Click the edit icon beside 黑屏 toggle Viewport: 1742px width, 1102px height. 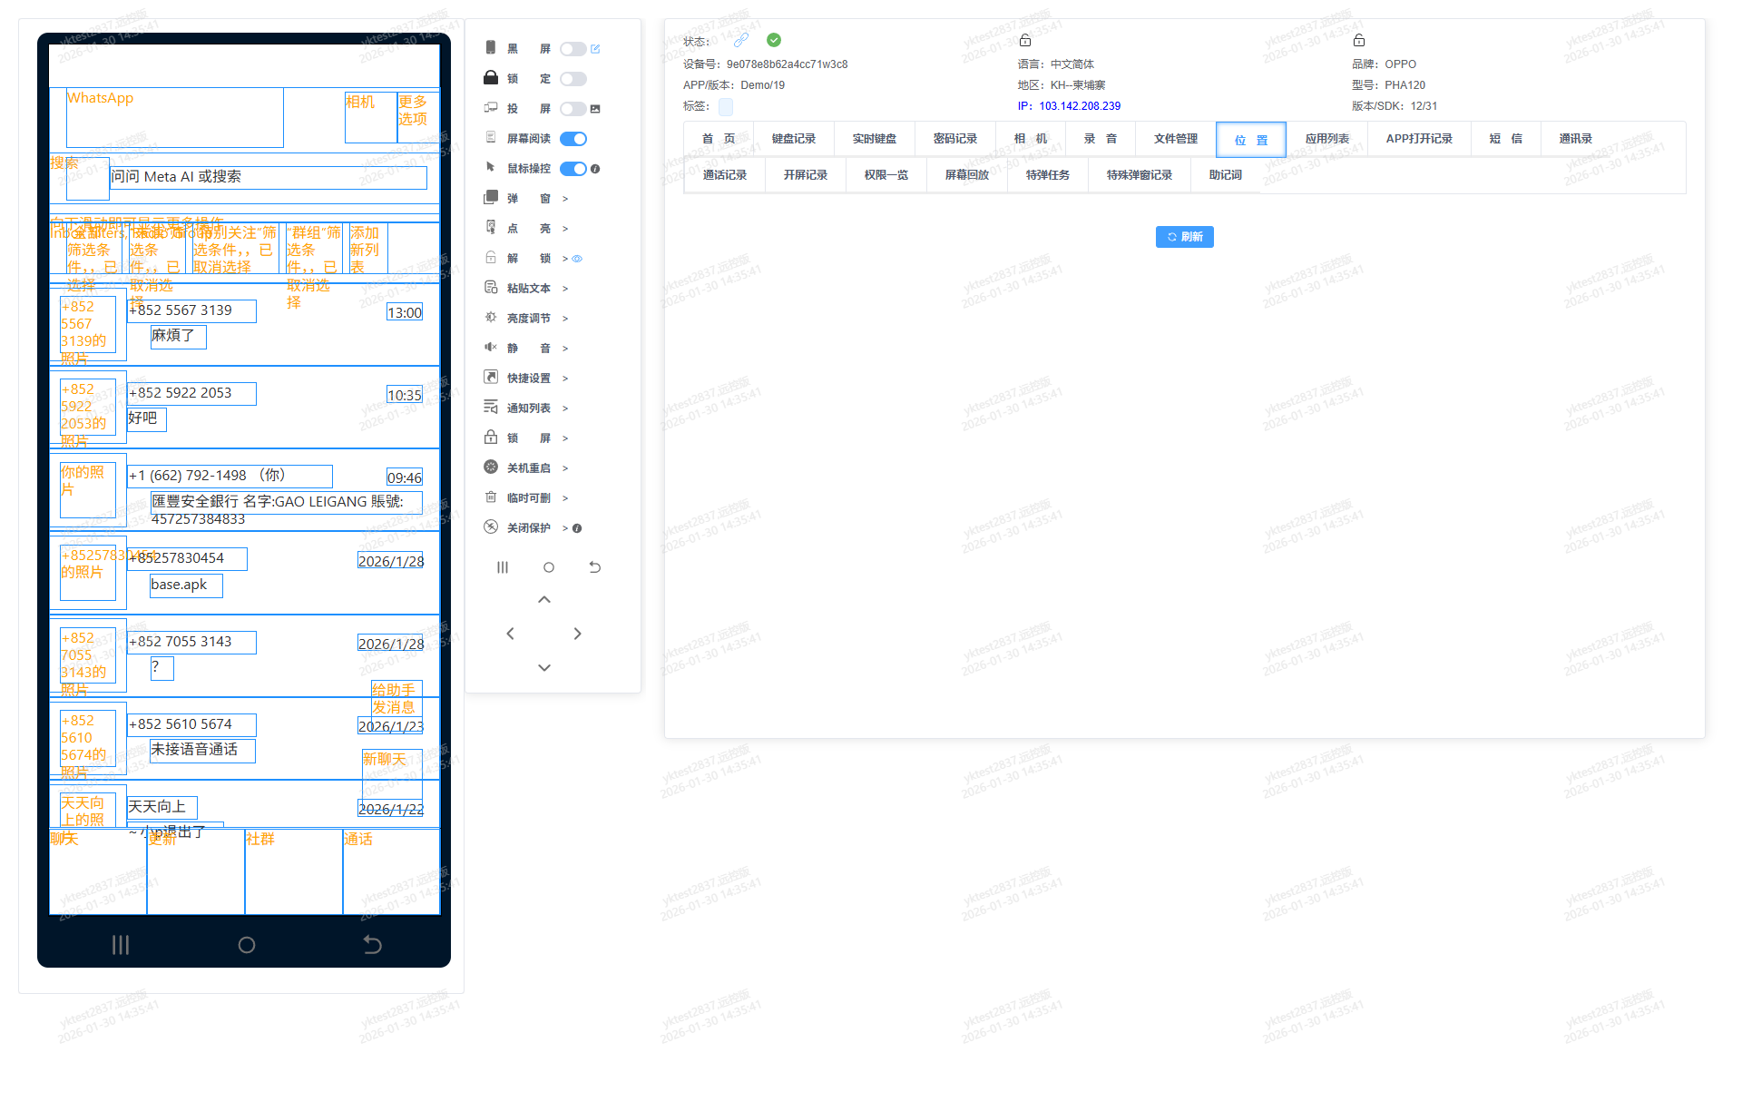pyautogui.click(x=595, y=49)
